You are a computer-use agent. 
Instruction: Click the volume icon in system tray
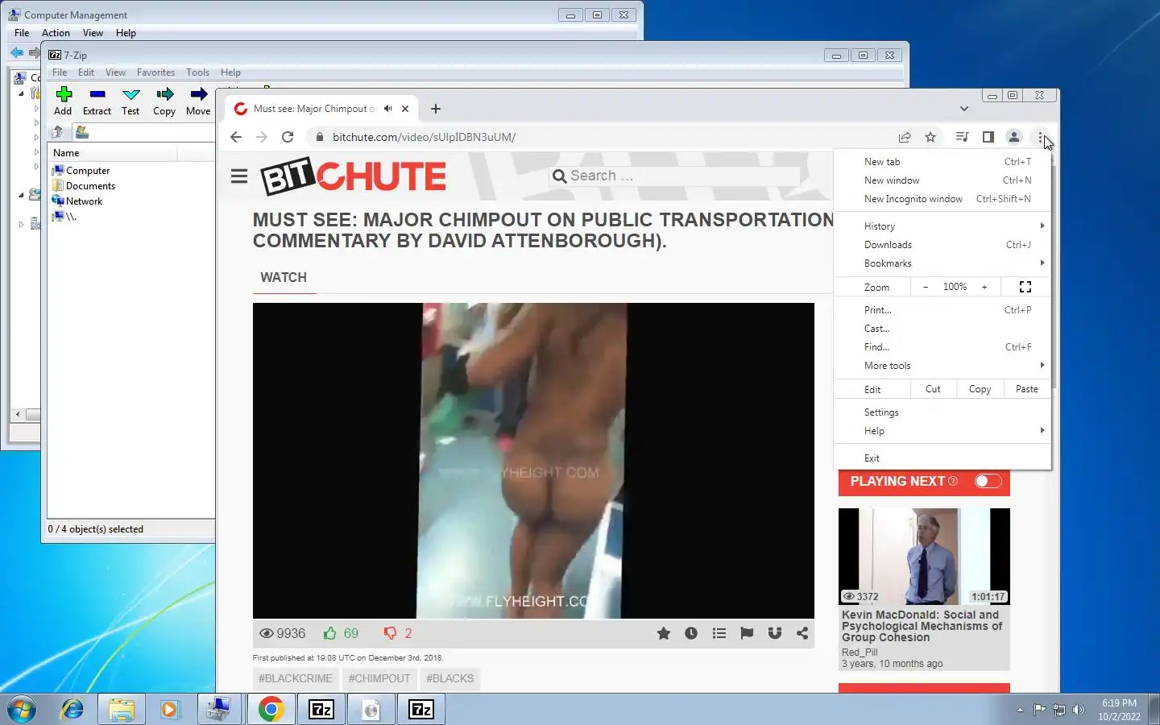click(1079, 710)
